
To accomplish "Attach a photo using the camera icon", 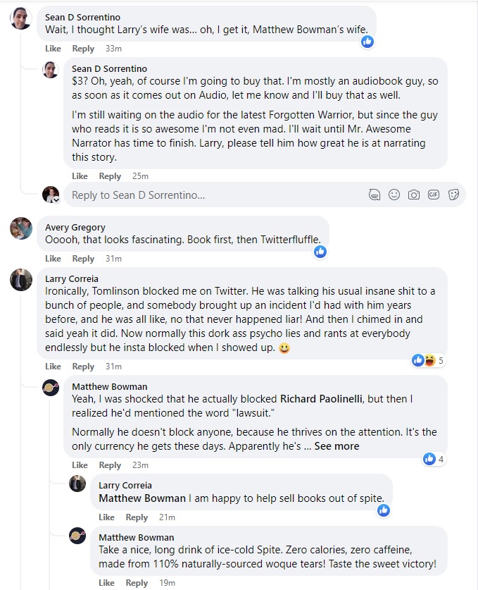I will (414, 195).
